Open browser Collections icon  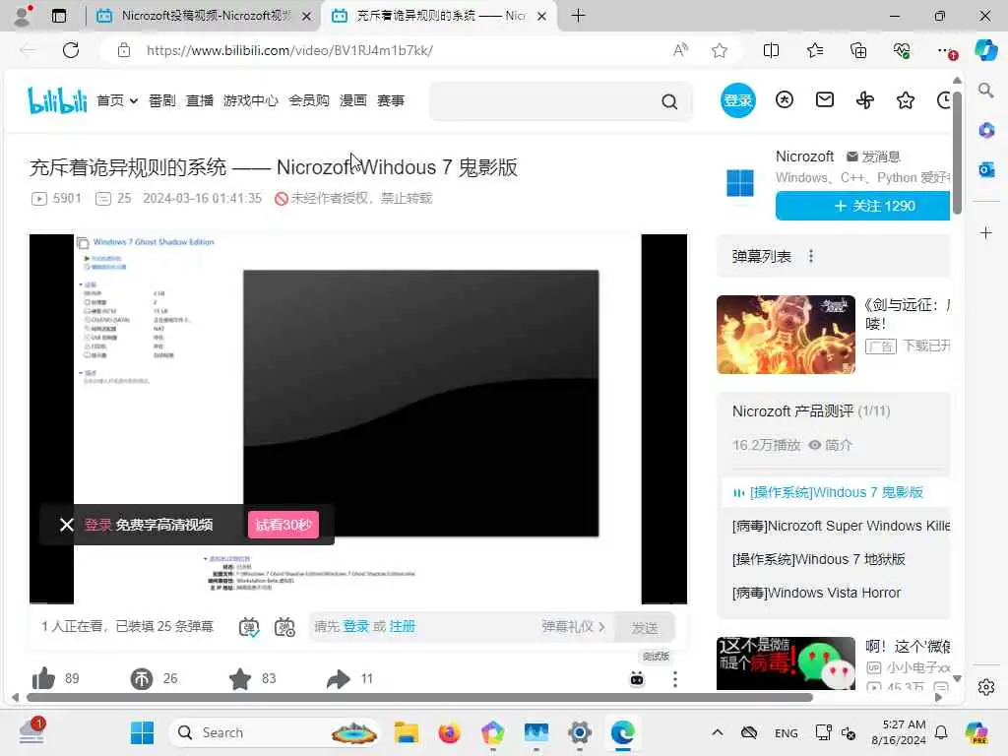[x=858, y=50]
